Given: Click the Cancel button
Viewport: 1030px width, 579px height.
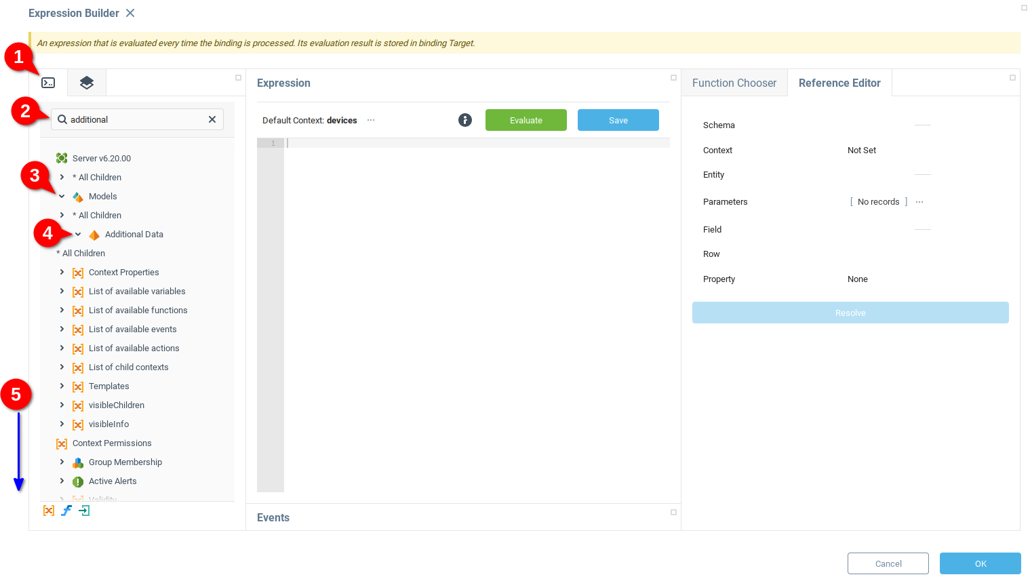Looking at the screenshot, I should click(888, 563).
